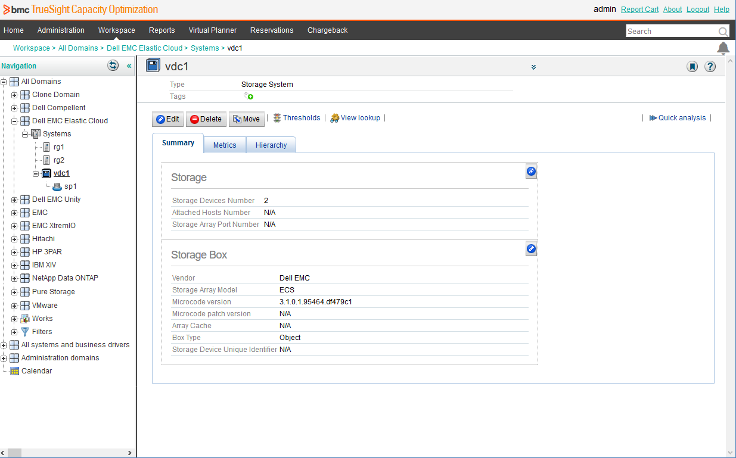Open the About link
The width and height of the screenshot is (736, 458).
[x=673, y=10]
